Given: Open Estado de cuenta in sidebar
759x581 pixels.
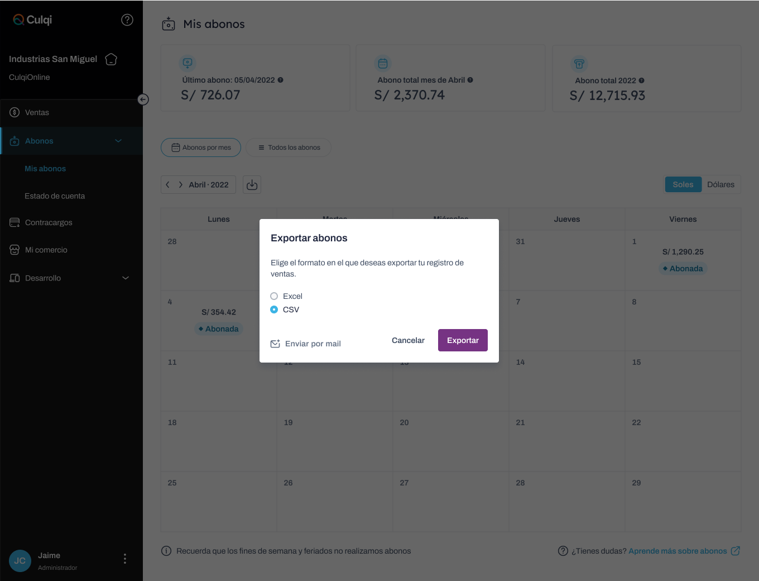Looking at the screenshot, I should (55, 196).
